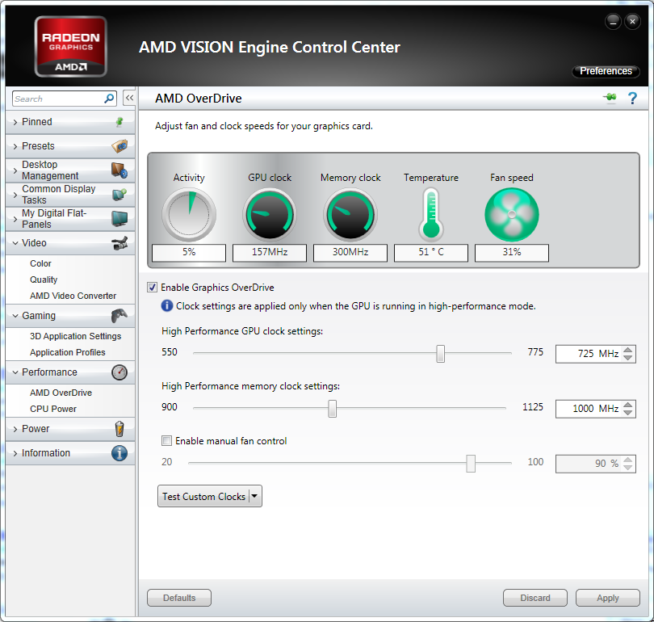
Task: Click the Fan speed fan icon
Action: coord(512,214)
